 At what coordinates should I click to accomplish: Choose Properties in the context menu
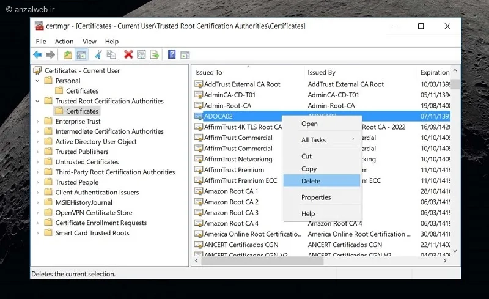322,197
